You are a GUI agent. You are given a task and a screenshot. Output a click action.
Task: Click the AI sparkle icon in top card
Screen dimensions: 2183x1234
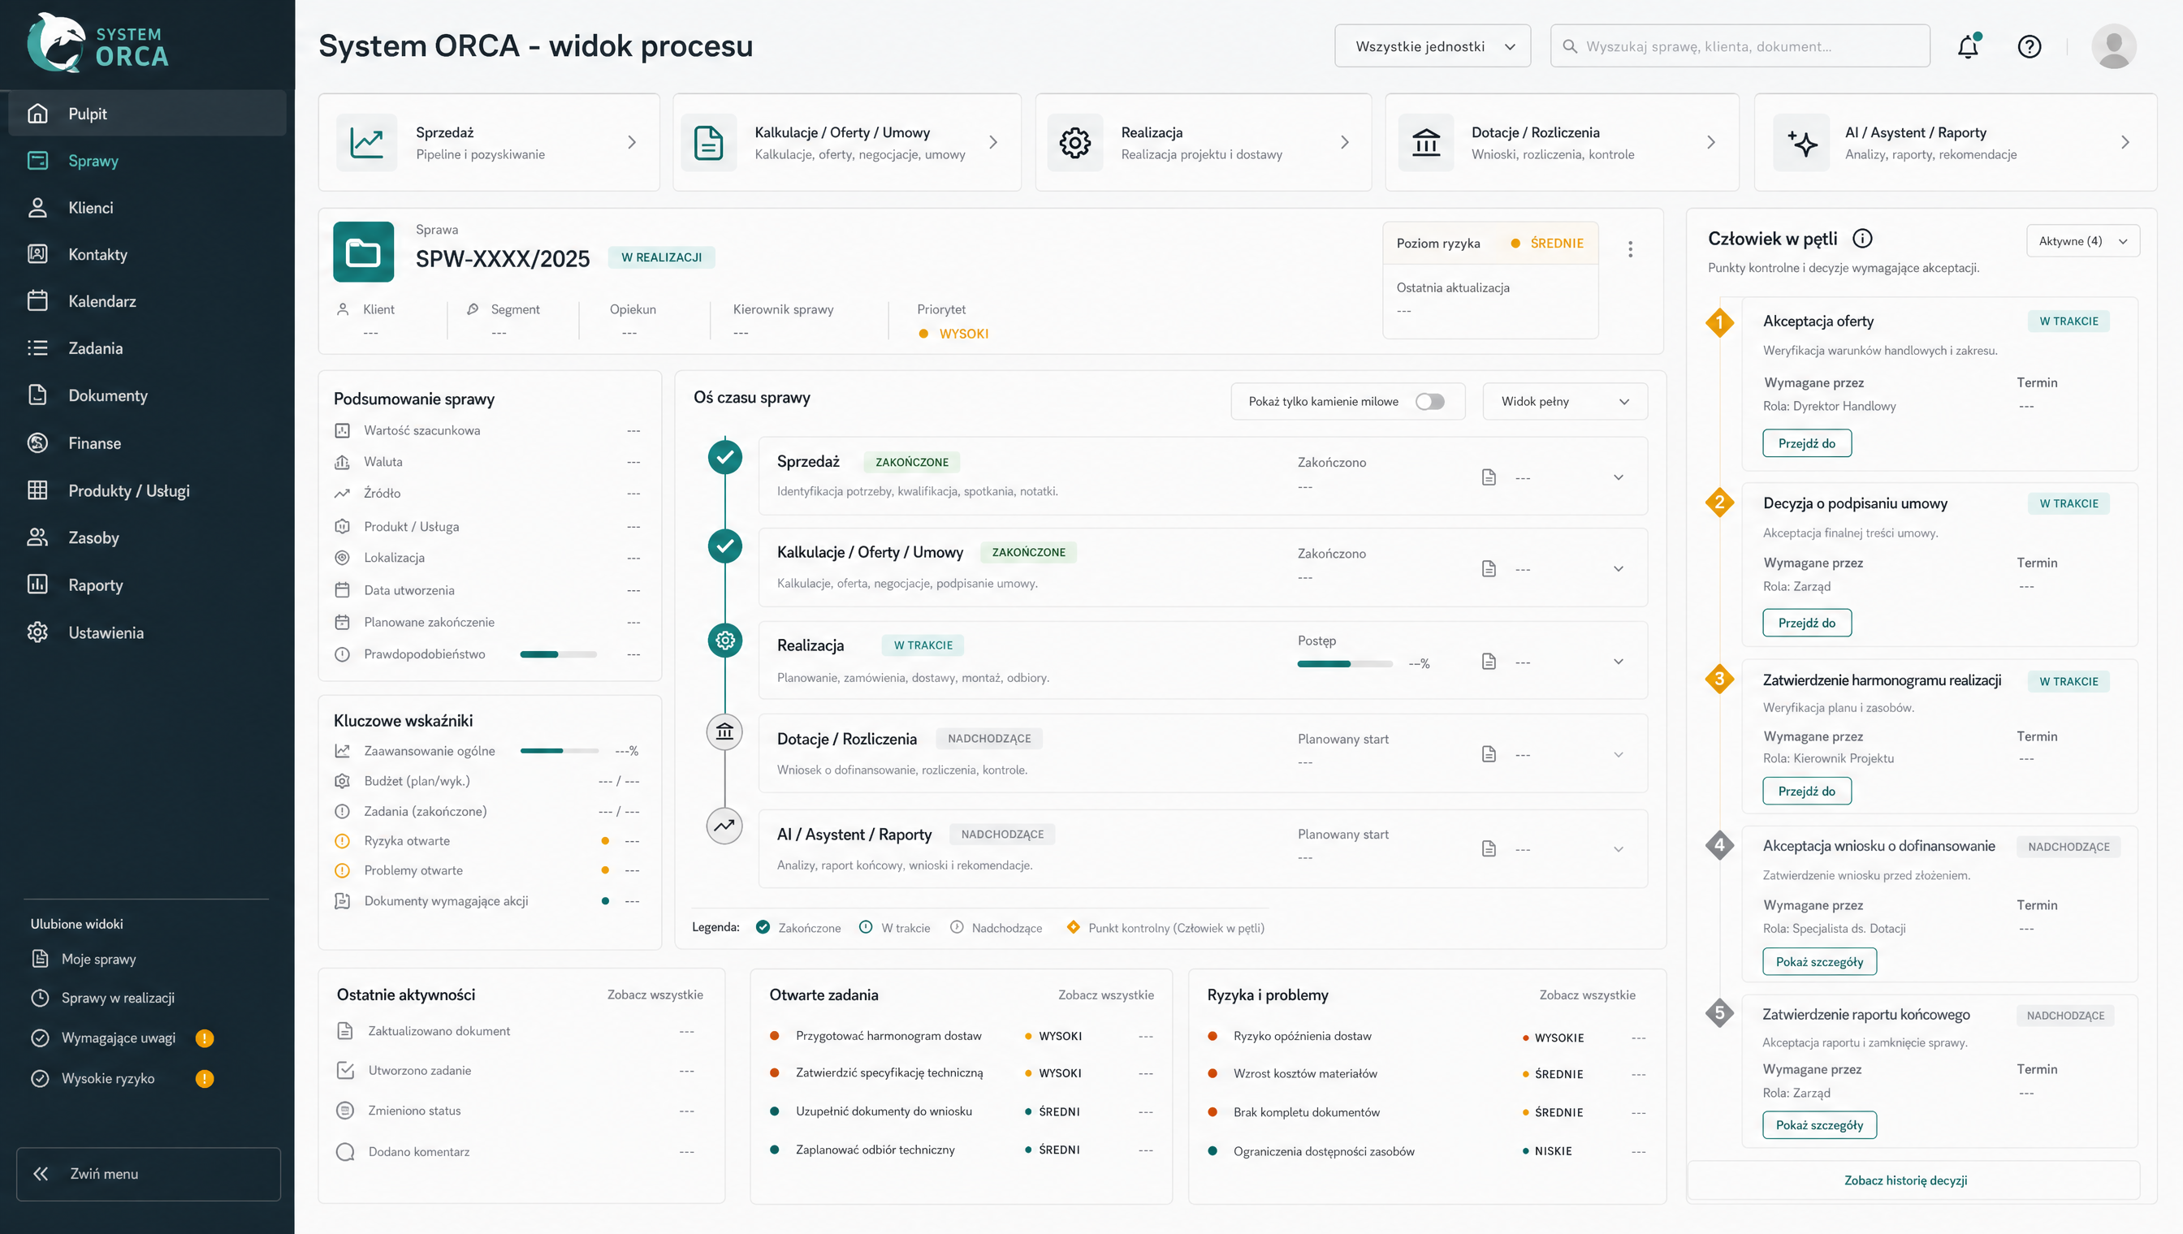pos(1801,142)
